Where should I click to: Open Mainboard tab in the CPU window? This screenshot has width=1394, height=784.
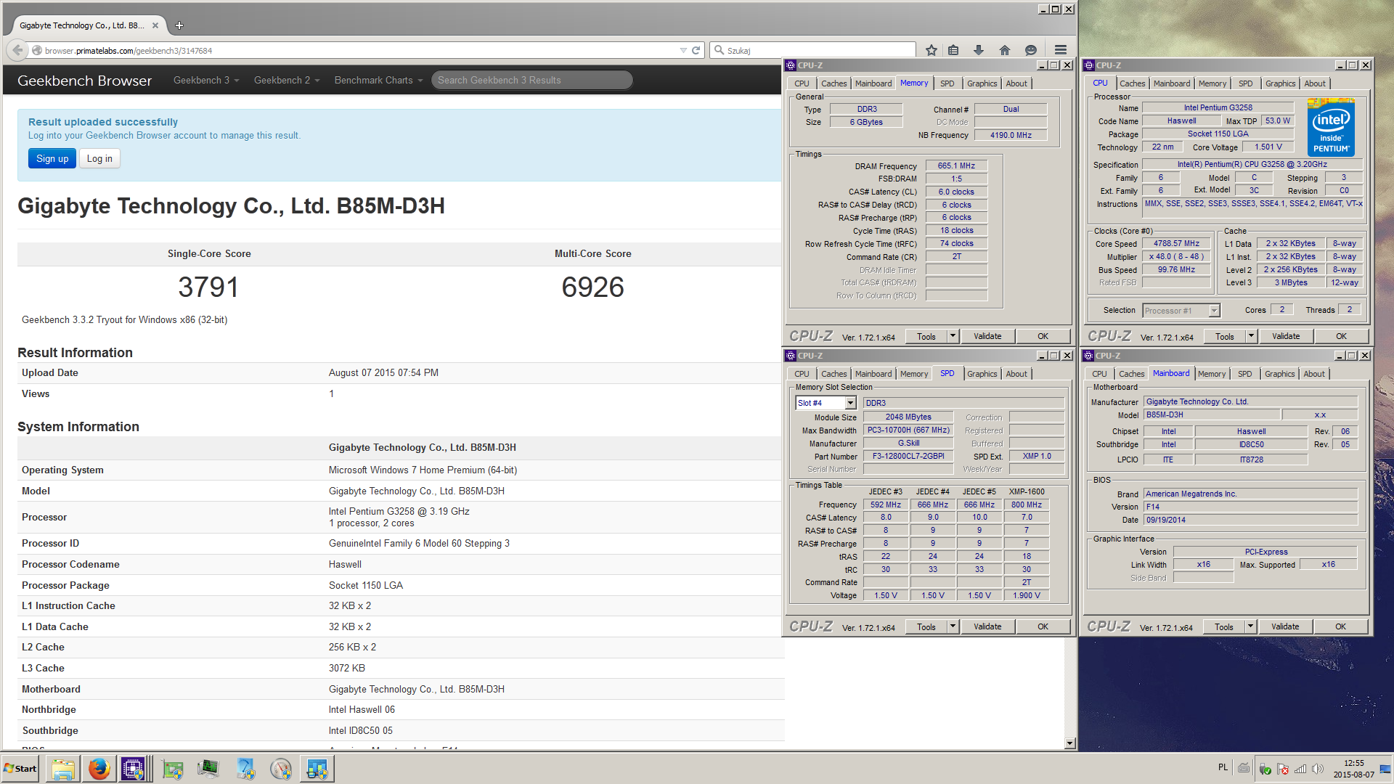tap(1172, 83)
